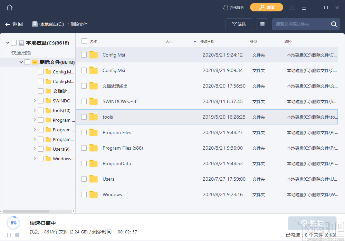Image resolution: width=345 pixels, height=241 pixels.
Task: Select the ProgramData file name
Action: click(117, 164)
